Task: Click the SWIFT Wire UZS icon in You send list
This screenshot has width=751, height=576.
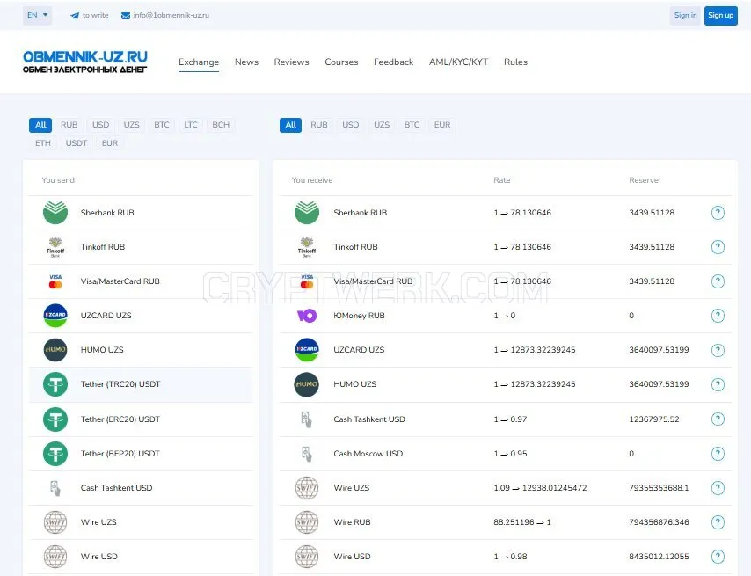Action: pyautogui.click(x=55, y=522)
